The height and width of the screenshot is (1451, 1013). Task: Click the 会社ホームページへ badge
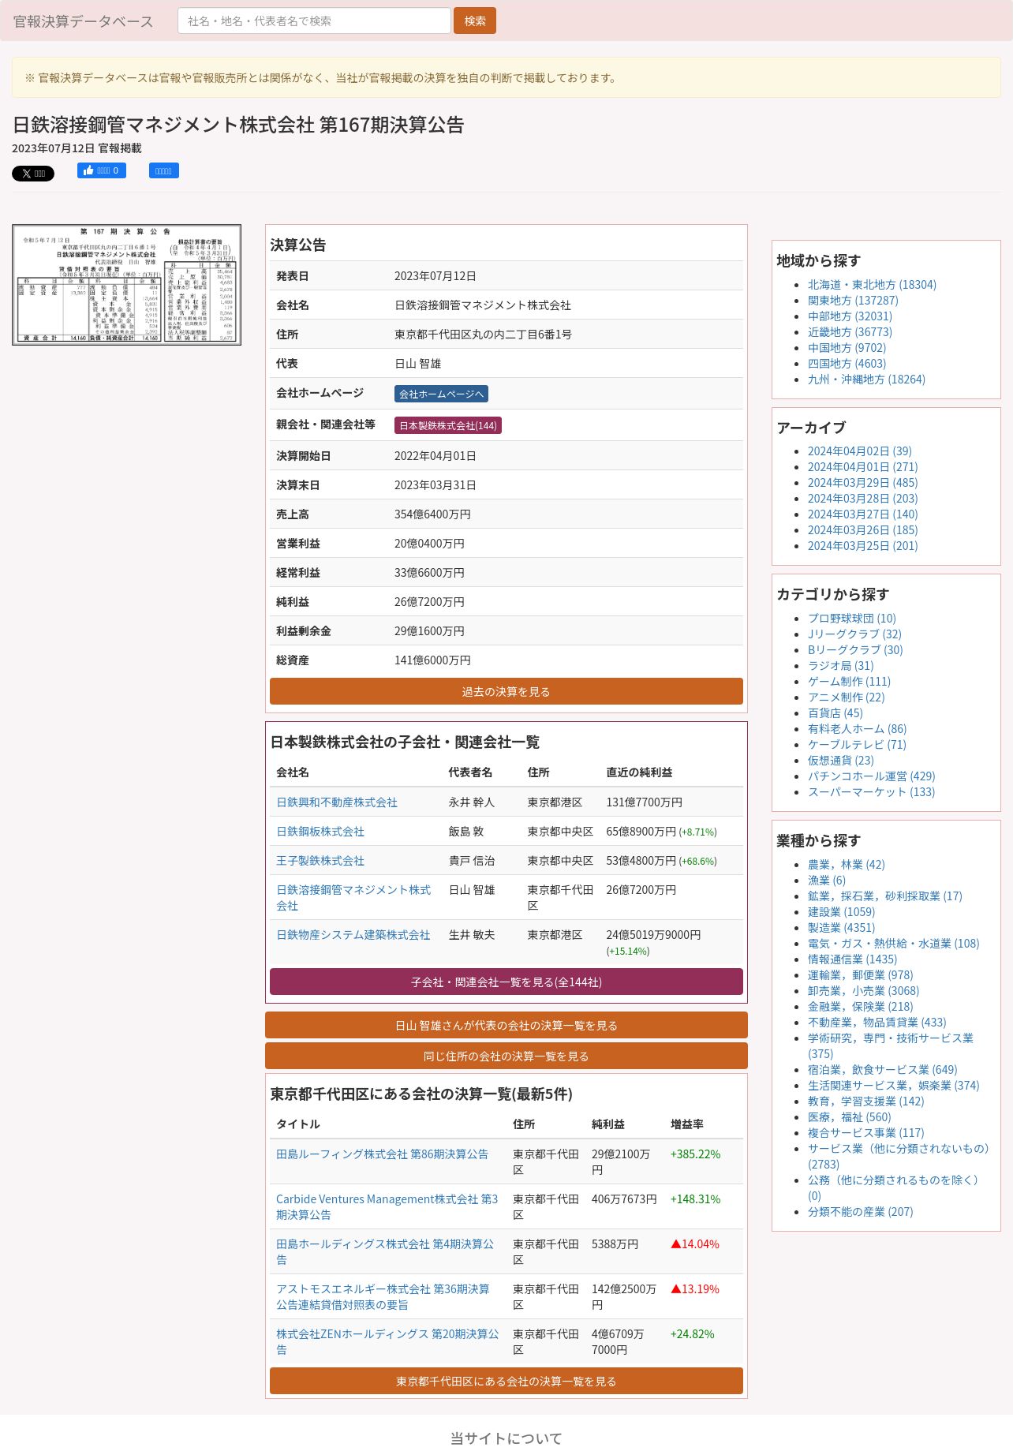[441, 394]
